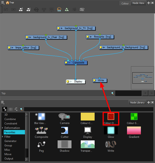155x163 pixels.
Task: Choose the Cutter node icon
Action: coord(65,130)
